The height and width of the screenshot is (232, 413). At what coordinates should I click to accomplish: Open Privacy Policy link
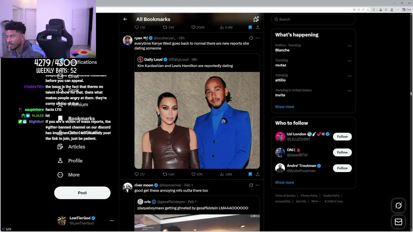pos(309,196)
